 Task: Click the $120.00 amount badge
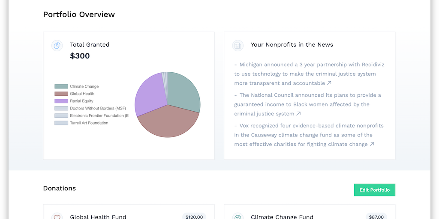coord(194,217)
